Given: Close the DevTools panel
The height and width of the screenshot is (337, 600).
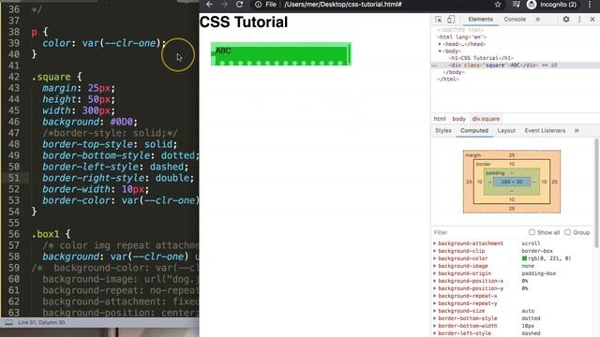Looking at the screenshot, I should [592, 19].
